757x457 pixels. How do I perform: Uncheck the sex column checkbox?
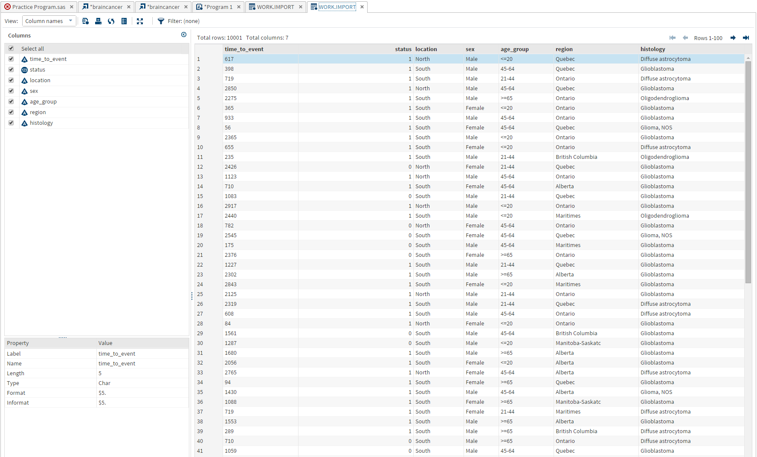(11, 91)
